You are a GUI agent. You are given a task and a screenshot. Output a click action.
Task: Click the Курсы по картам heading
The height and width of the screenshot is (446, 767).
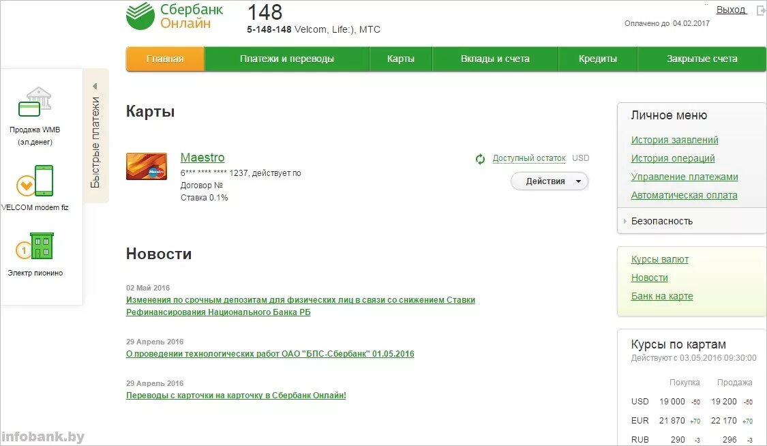click(678, 344)
